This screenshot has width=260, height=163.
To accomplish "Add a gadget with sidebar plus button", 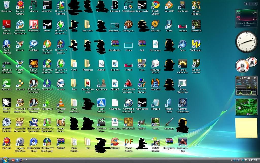I will click(247, 4).
